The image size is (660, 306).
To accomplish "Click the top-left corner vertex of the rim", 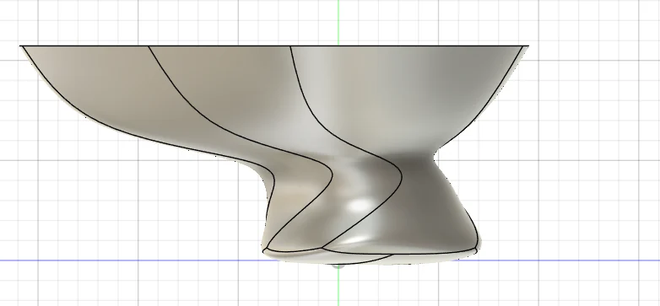I will pos(22,46).
